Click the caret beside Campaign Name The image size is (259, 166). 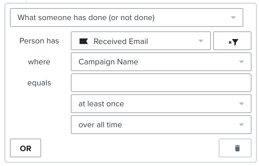pyautogui.click(x=241, y=62)
